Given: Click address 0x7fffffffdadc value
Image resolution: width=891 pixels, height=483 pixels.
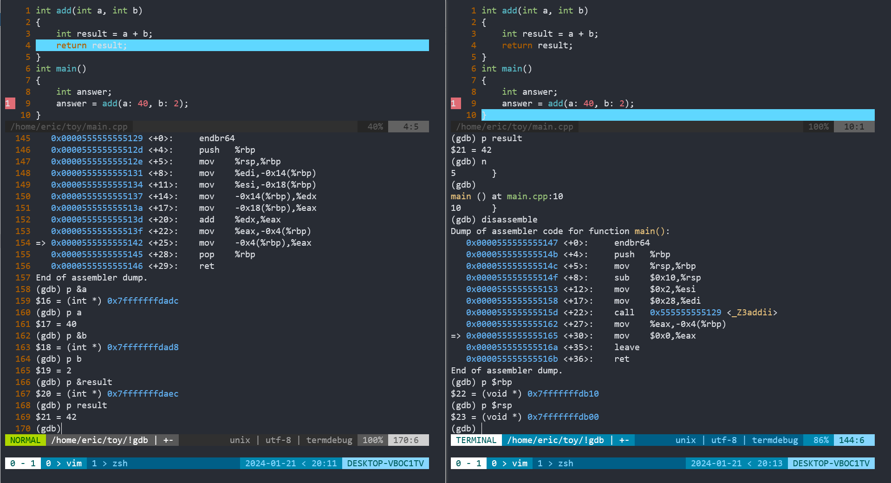Looking at the screenshot, I should [x=143, y=301].
